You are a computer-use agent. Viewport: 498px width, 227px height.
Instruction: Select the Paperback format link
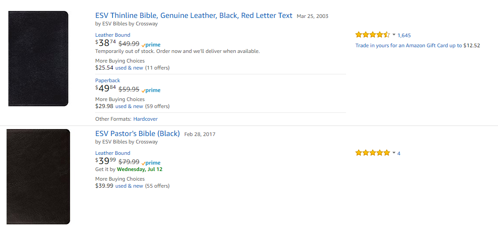(x=108, y=80)
